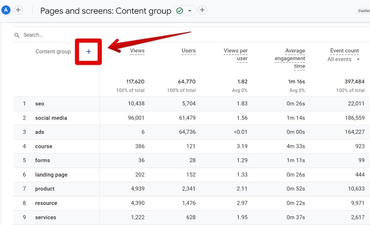Click the 1.82 average views per user
The image size is (370, 225).
click(242, 82)
